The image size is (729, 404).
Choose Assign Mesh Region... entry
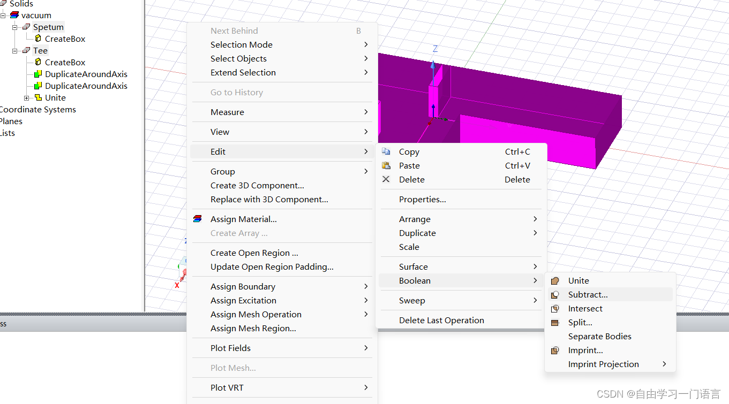tap(282, 328)
